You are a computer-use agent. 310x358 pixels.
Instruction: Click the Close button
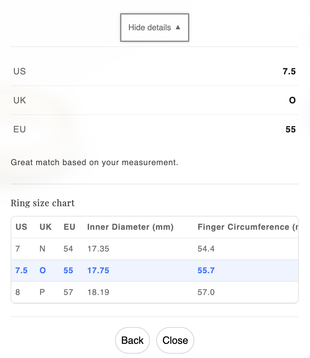point(175,340)
